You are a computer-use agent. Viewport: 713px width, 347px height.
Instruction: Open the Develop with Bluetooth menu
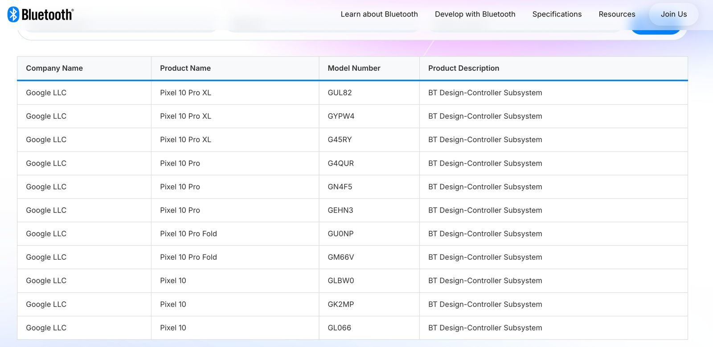pos(475,14)
